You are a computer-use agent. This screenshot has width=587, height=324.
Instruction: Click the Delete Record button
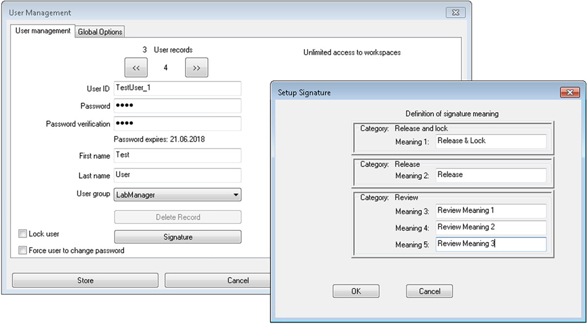click(x=178, y=217)
